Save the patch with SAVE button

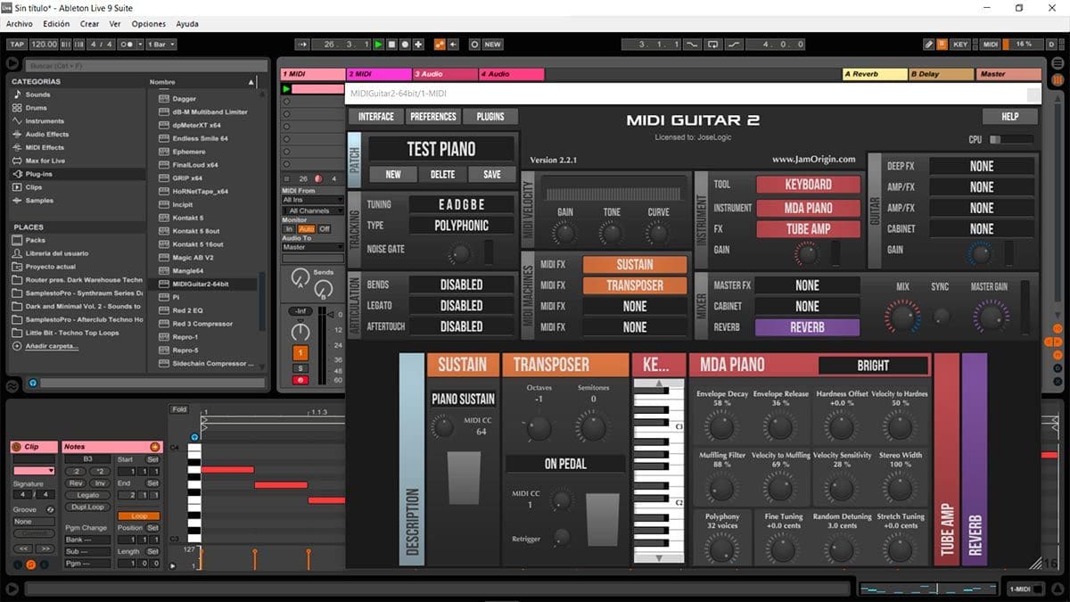point(492,175)
